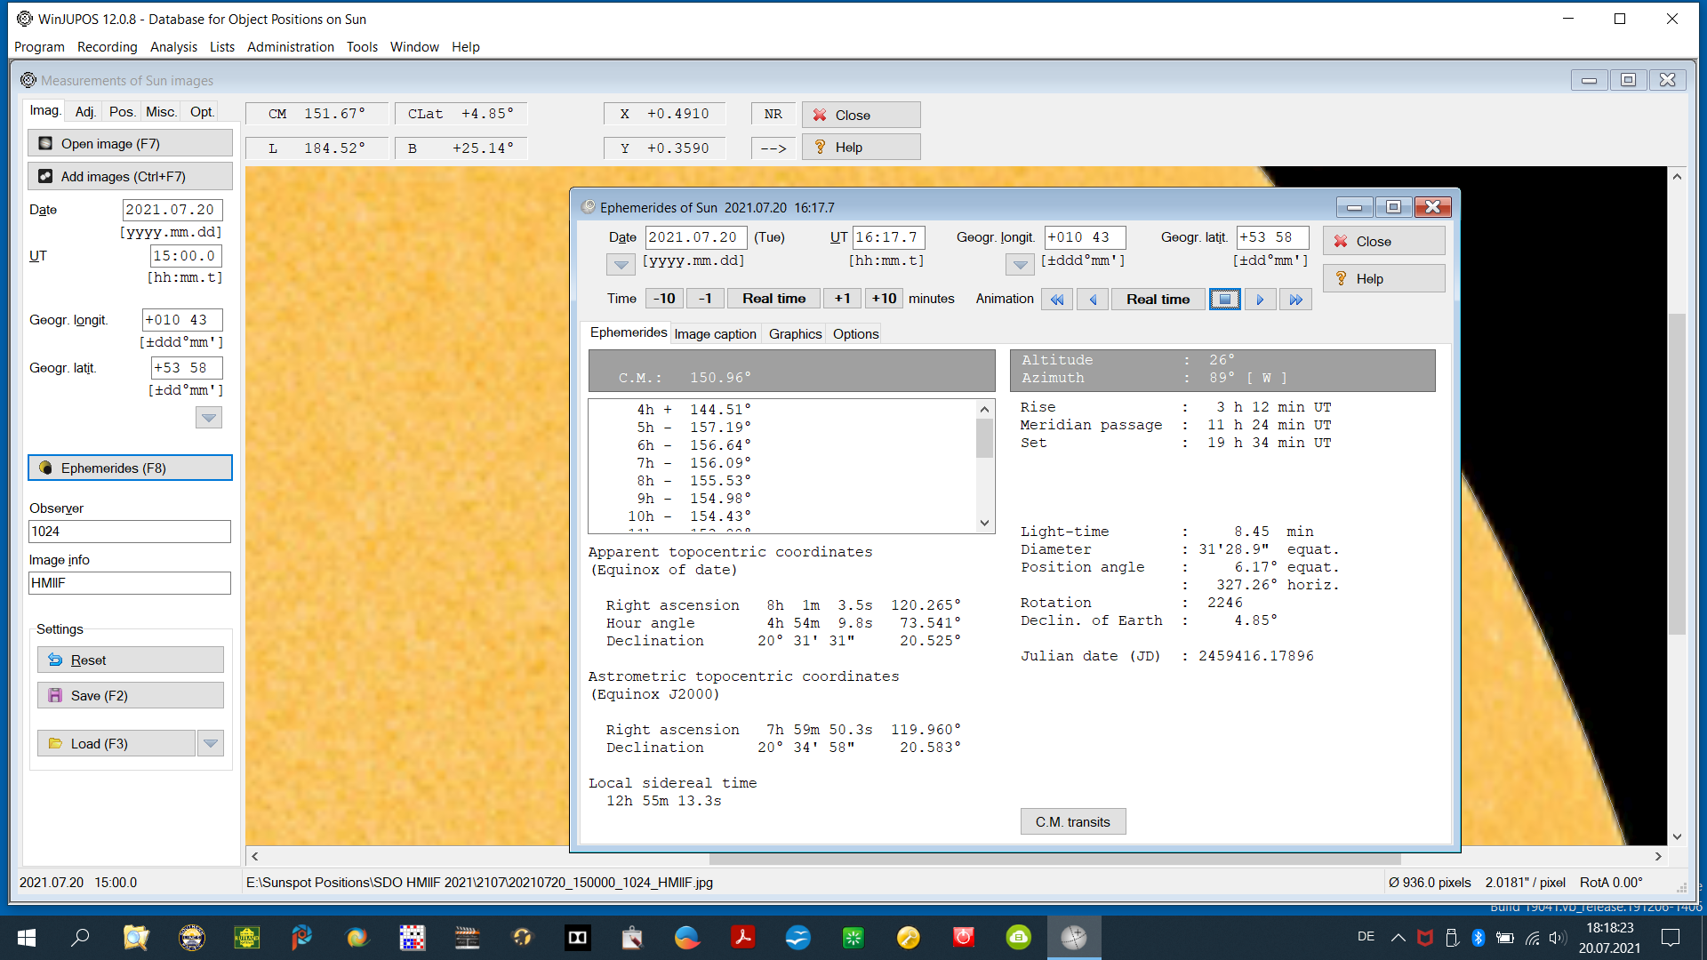Viewport: 1707px width, 960px height.
Task: Switch to the Graphics tab
Action: 794,333
